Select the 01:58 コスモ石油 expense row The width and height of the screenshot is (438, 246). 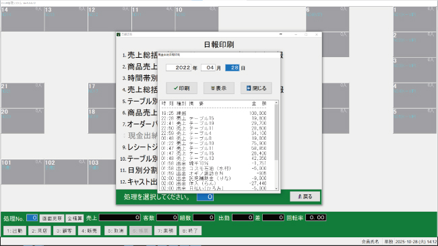coord(214,168)
